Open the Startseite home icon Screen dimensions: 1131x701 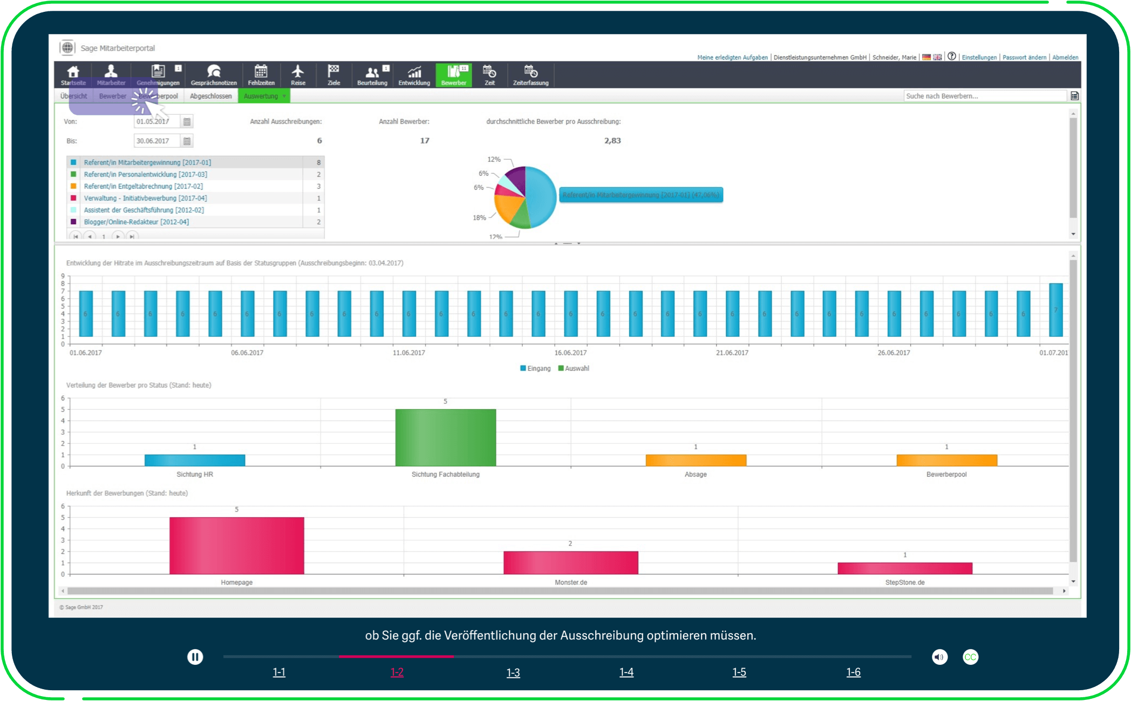73,74
